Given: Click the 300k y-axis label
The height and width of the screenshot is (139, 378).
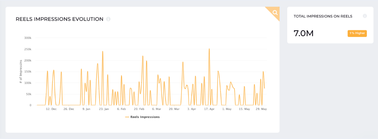Looking at the screenshot, I should pyautogui.click(x=28, y=38).
